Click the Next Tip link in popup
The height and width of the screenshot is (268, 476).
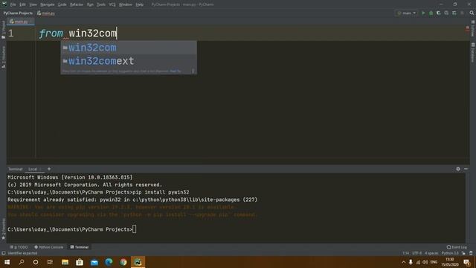(x=176, y=71)
